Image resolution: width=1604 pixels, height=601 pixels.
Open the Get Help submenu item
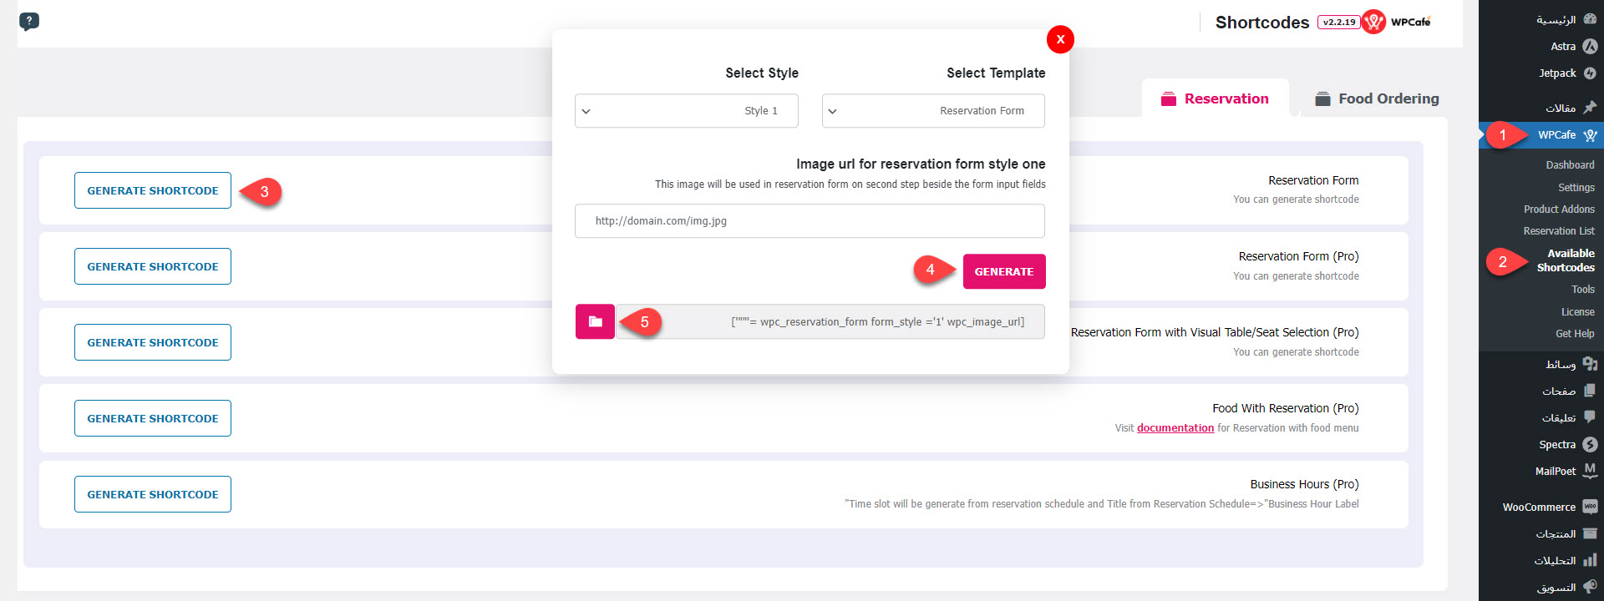pyautogui.click(x=1575, y=334)
